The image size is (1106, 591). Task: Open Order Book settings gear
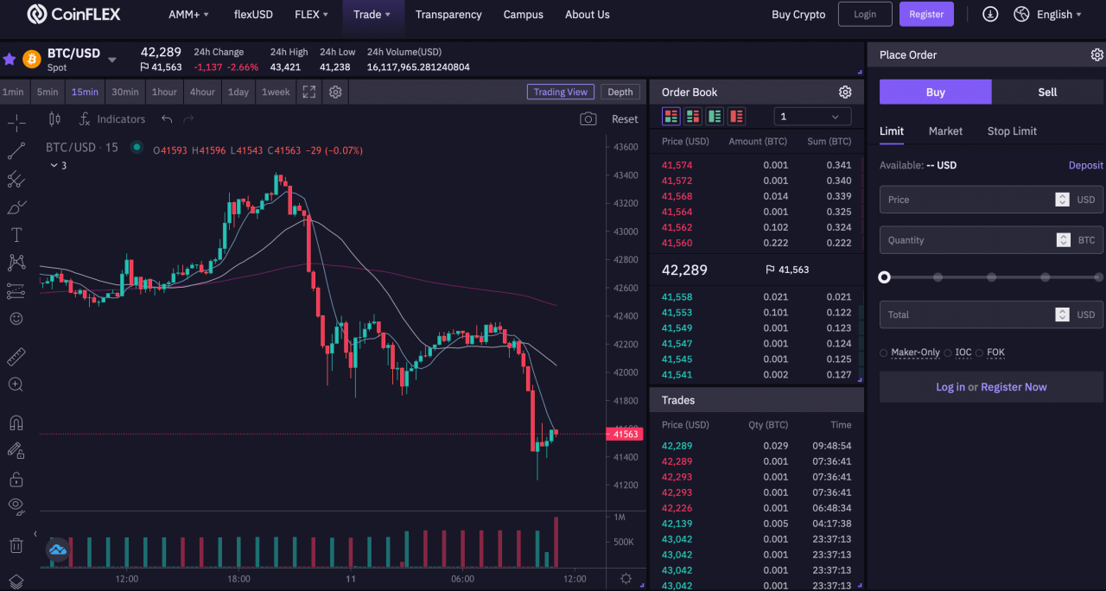click(x=845, y=92)
